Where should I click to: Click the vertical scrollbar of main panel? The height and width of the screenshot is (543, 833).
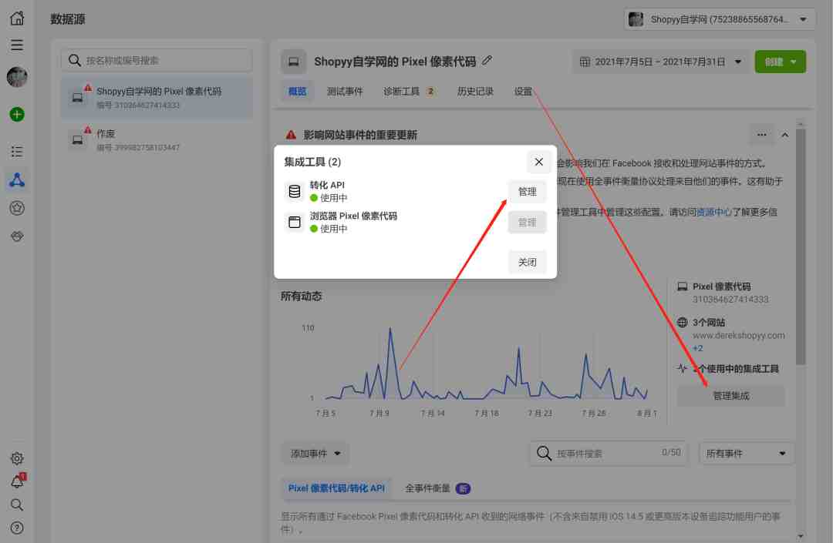click(x=800, y=246)
